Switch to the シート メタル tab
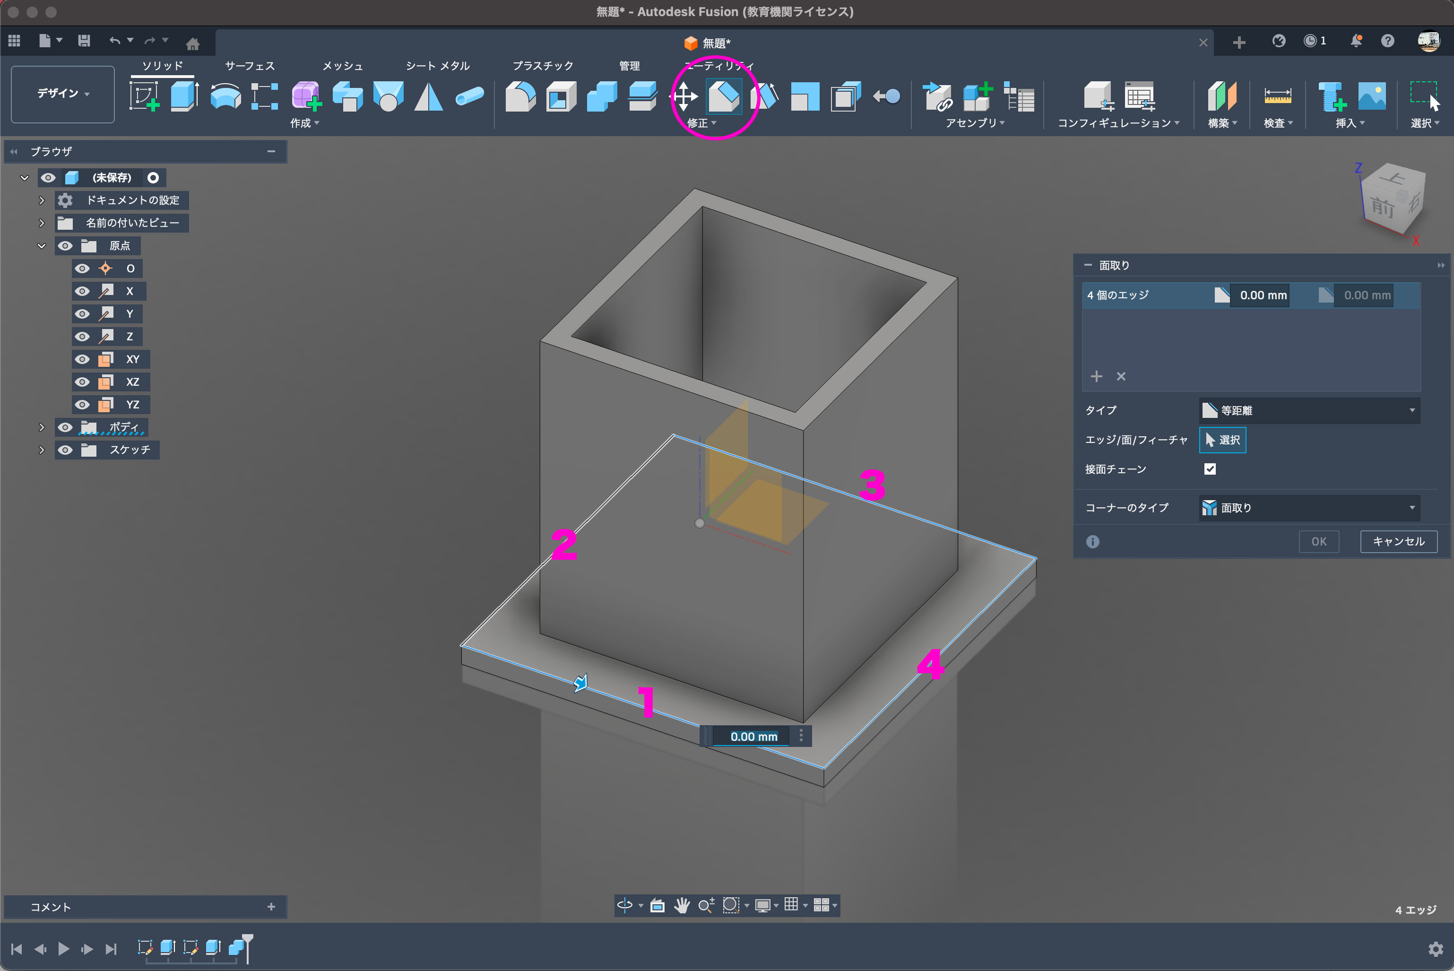This screenshot has height=971, width=1454. (x=437, y=66)
